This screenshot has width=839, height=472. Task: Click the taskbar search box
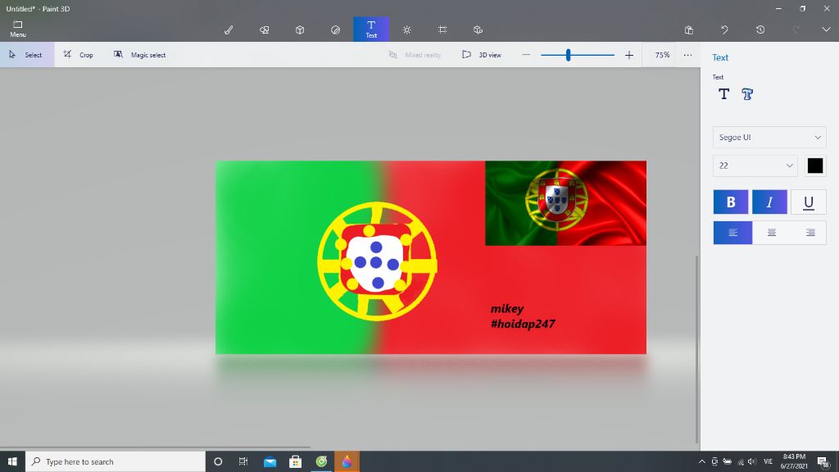click(115, 461)
